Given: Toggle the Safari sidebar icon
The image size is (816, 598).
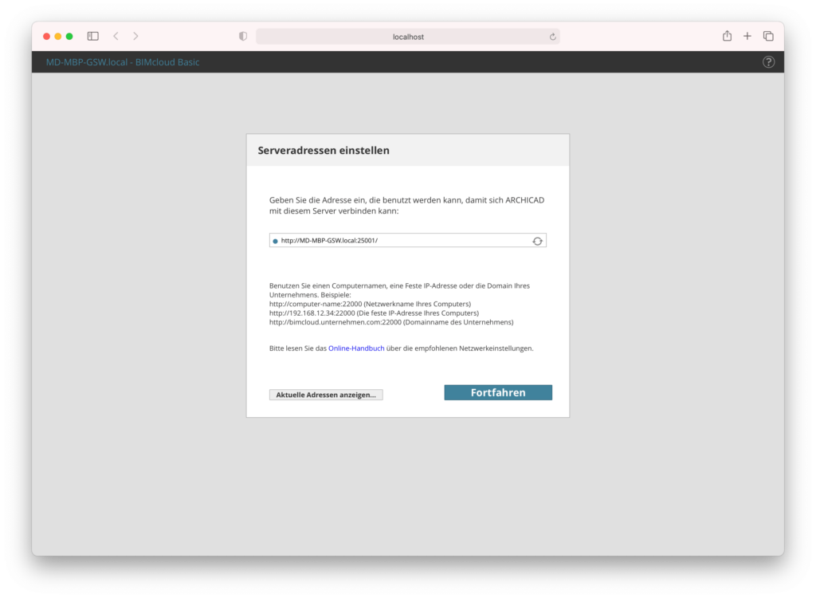Looking at the screenshot, I should (x=92, y=36).
